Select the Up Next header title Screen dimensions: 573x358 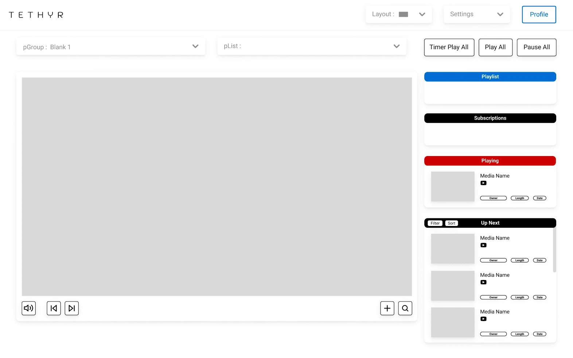[x=490, y=223]
